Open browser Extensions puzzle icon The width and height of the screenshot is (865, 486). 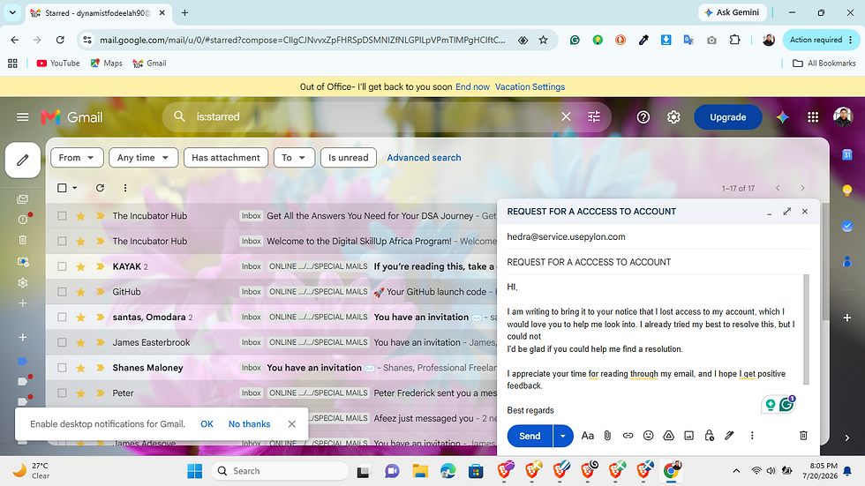click(x=734, y=40)
